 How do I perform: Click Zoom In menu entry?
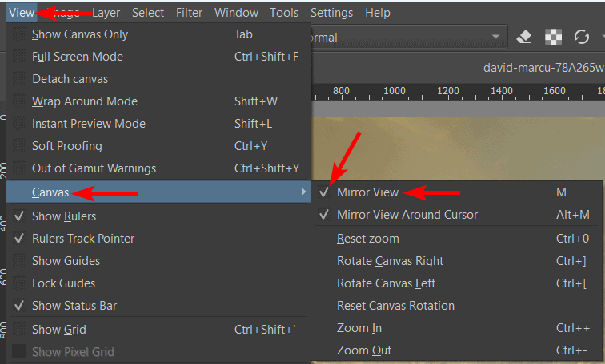(x=359, y=328)
